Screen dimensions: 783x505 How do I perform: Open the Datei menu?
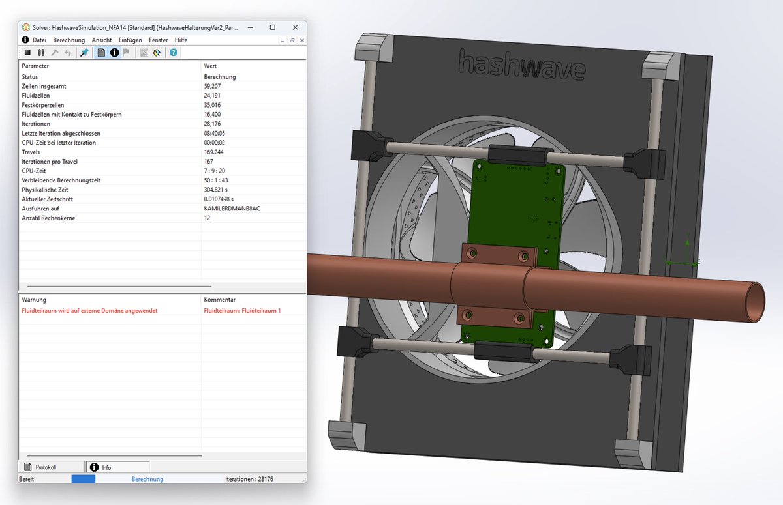39,40
